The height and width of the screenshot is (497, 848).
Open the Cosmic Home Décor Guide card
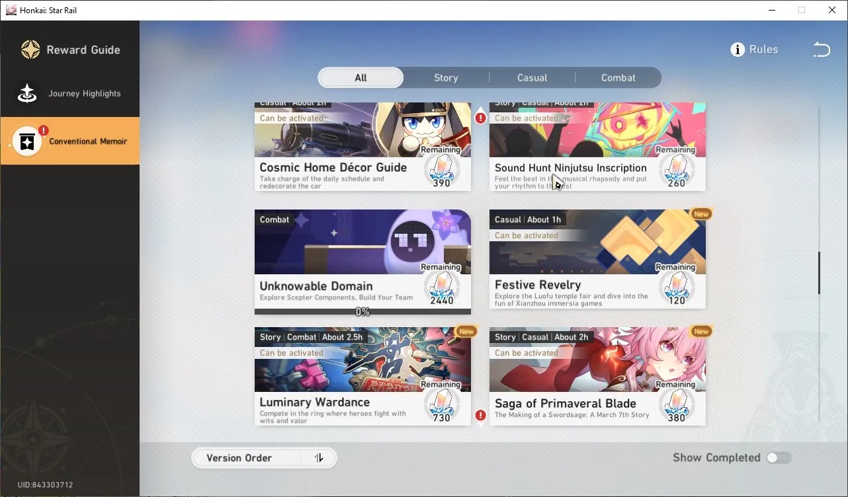tap(362, 147)
